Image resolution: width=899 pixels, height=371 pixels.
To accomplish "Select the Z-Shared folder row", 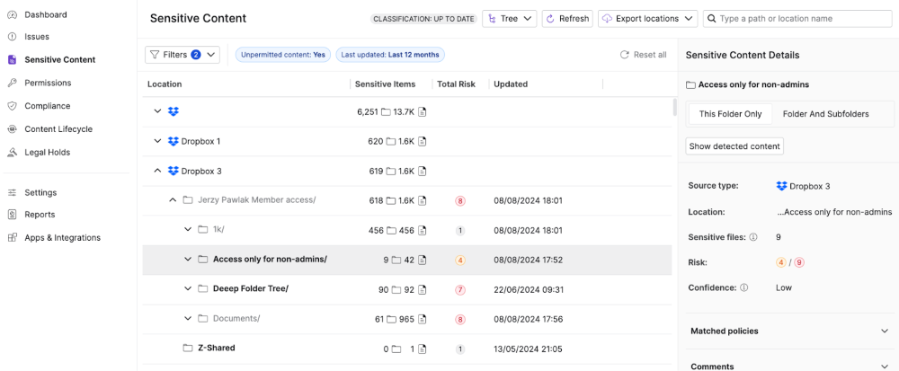I will tap(407, 349).
